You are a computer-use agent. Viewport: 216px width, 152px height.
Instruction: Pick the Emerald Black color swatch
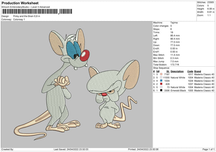tap(161, 90)
